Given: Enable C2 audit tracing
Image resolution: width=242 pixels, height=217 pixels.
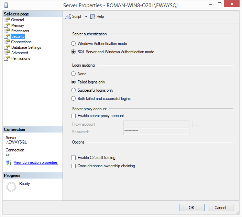Looking at the screenshot, I should 73,158.
